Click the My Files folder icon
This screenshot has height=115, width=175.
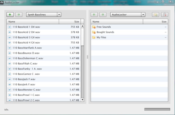(94, 37)
